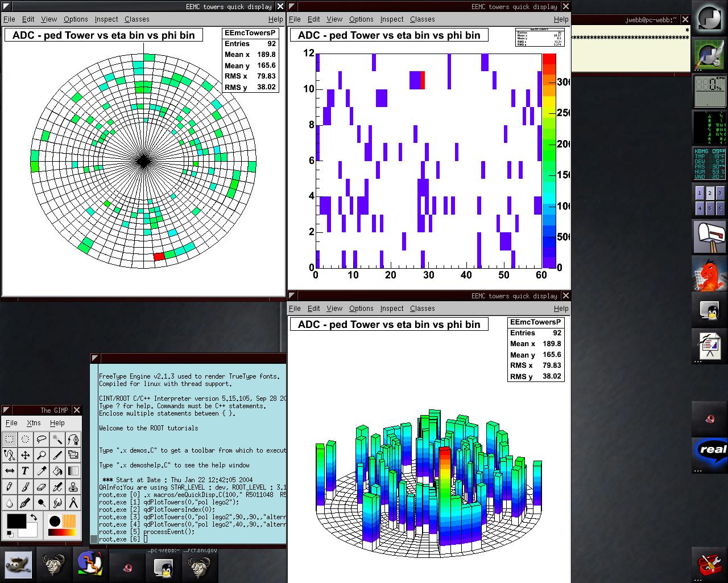Open the GIMP foreground color black swatch

16,522
